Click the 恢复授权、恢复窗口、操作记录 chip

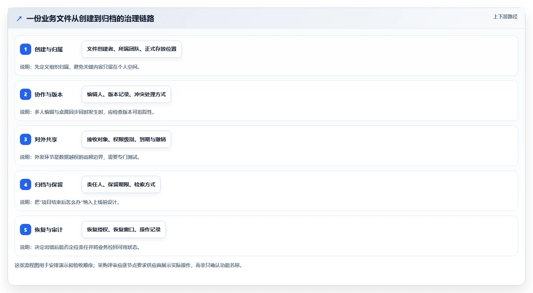tap(124, 230)
